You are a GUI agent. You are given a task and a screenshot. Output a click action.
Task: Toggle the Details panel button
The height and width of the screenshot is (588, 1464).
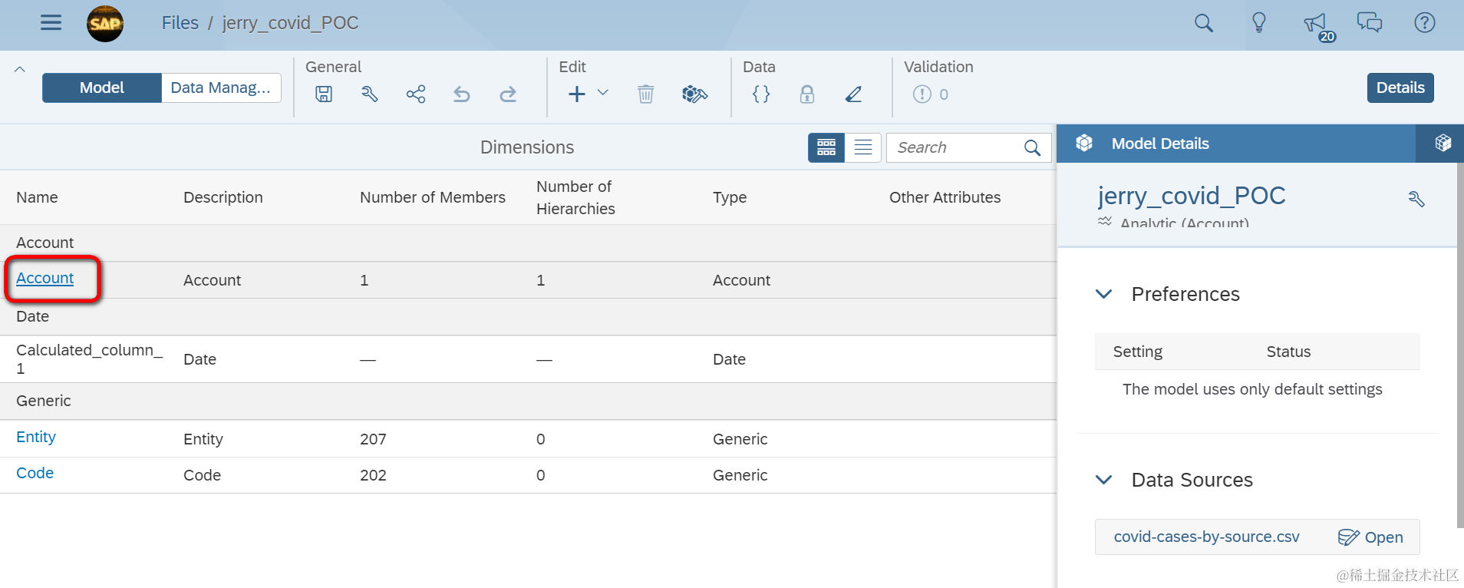tap(1400, 88)
